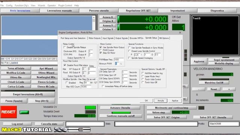The image size is (240, 135).
Task: Check Torch Volts Control option
Action: (x=143, y=79)
